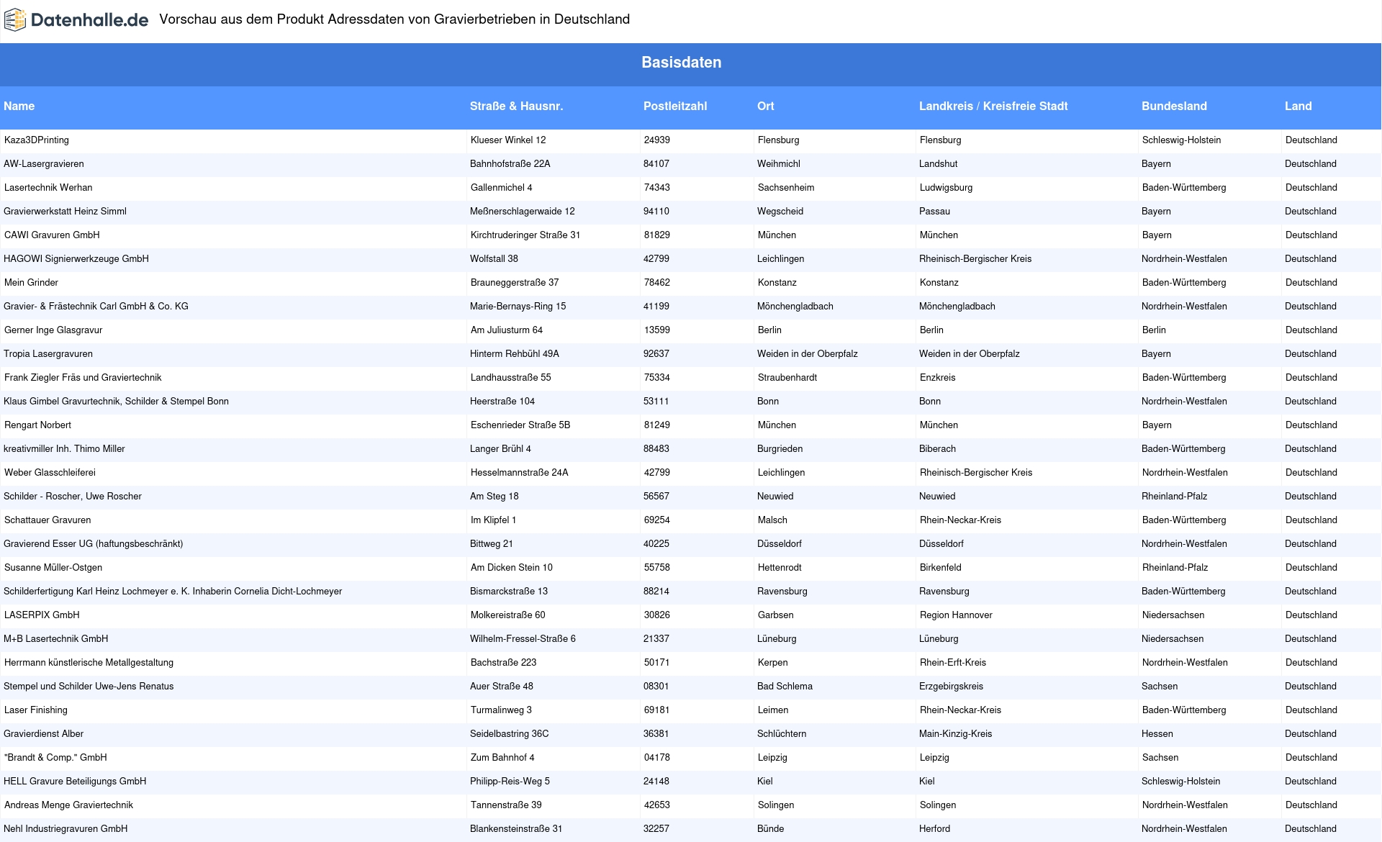This screenshot has height=842, width=1382.
Task: Select the Kaza3DPrinting name cell
Action: coord(37,140)
